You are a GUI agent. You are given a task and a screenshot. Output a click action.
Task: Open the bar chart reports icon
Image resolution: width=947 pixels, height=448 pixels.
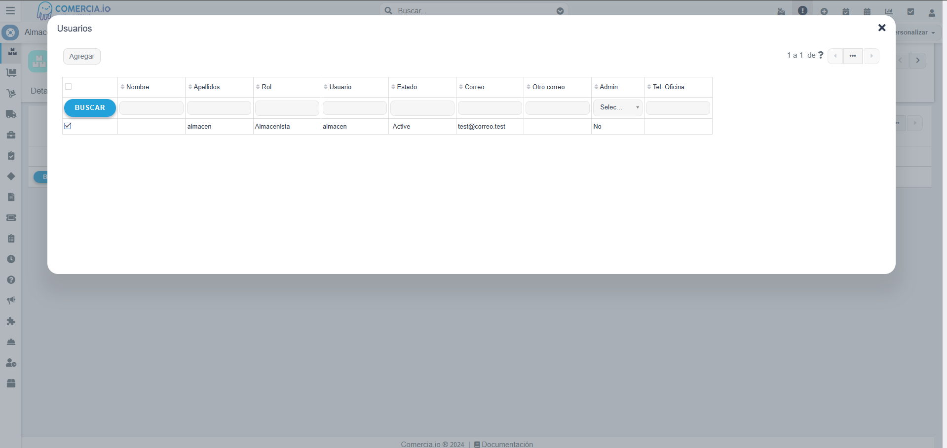(889, 11)
